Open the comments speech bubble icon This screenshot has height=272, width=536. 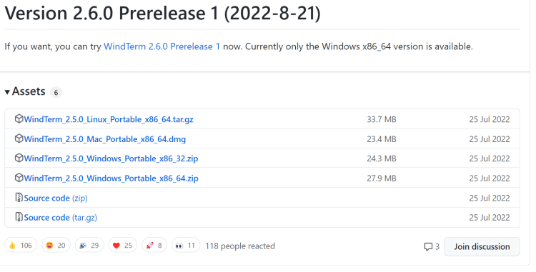click(428, 247)
